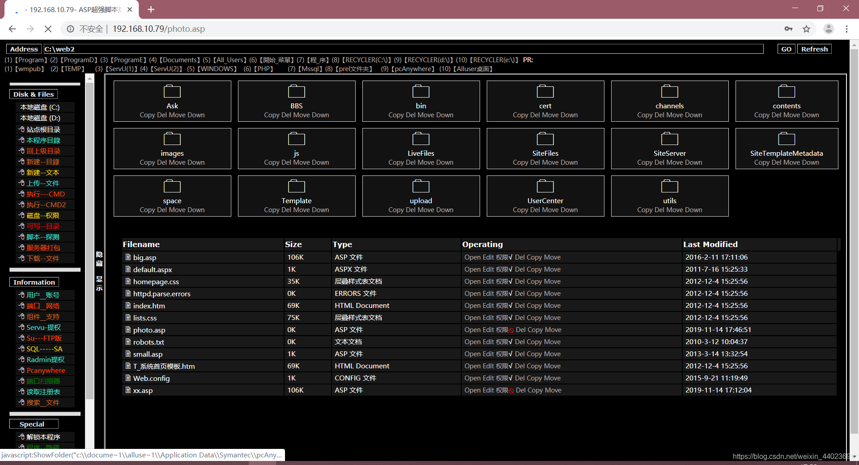Open the SiteServer folder icon
Screen dimensions: 859x465
670,139
